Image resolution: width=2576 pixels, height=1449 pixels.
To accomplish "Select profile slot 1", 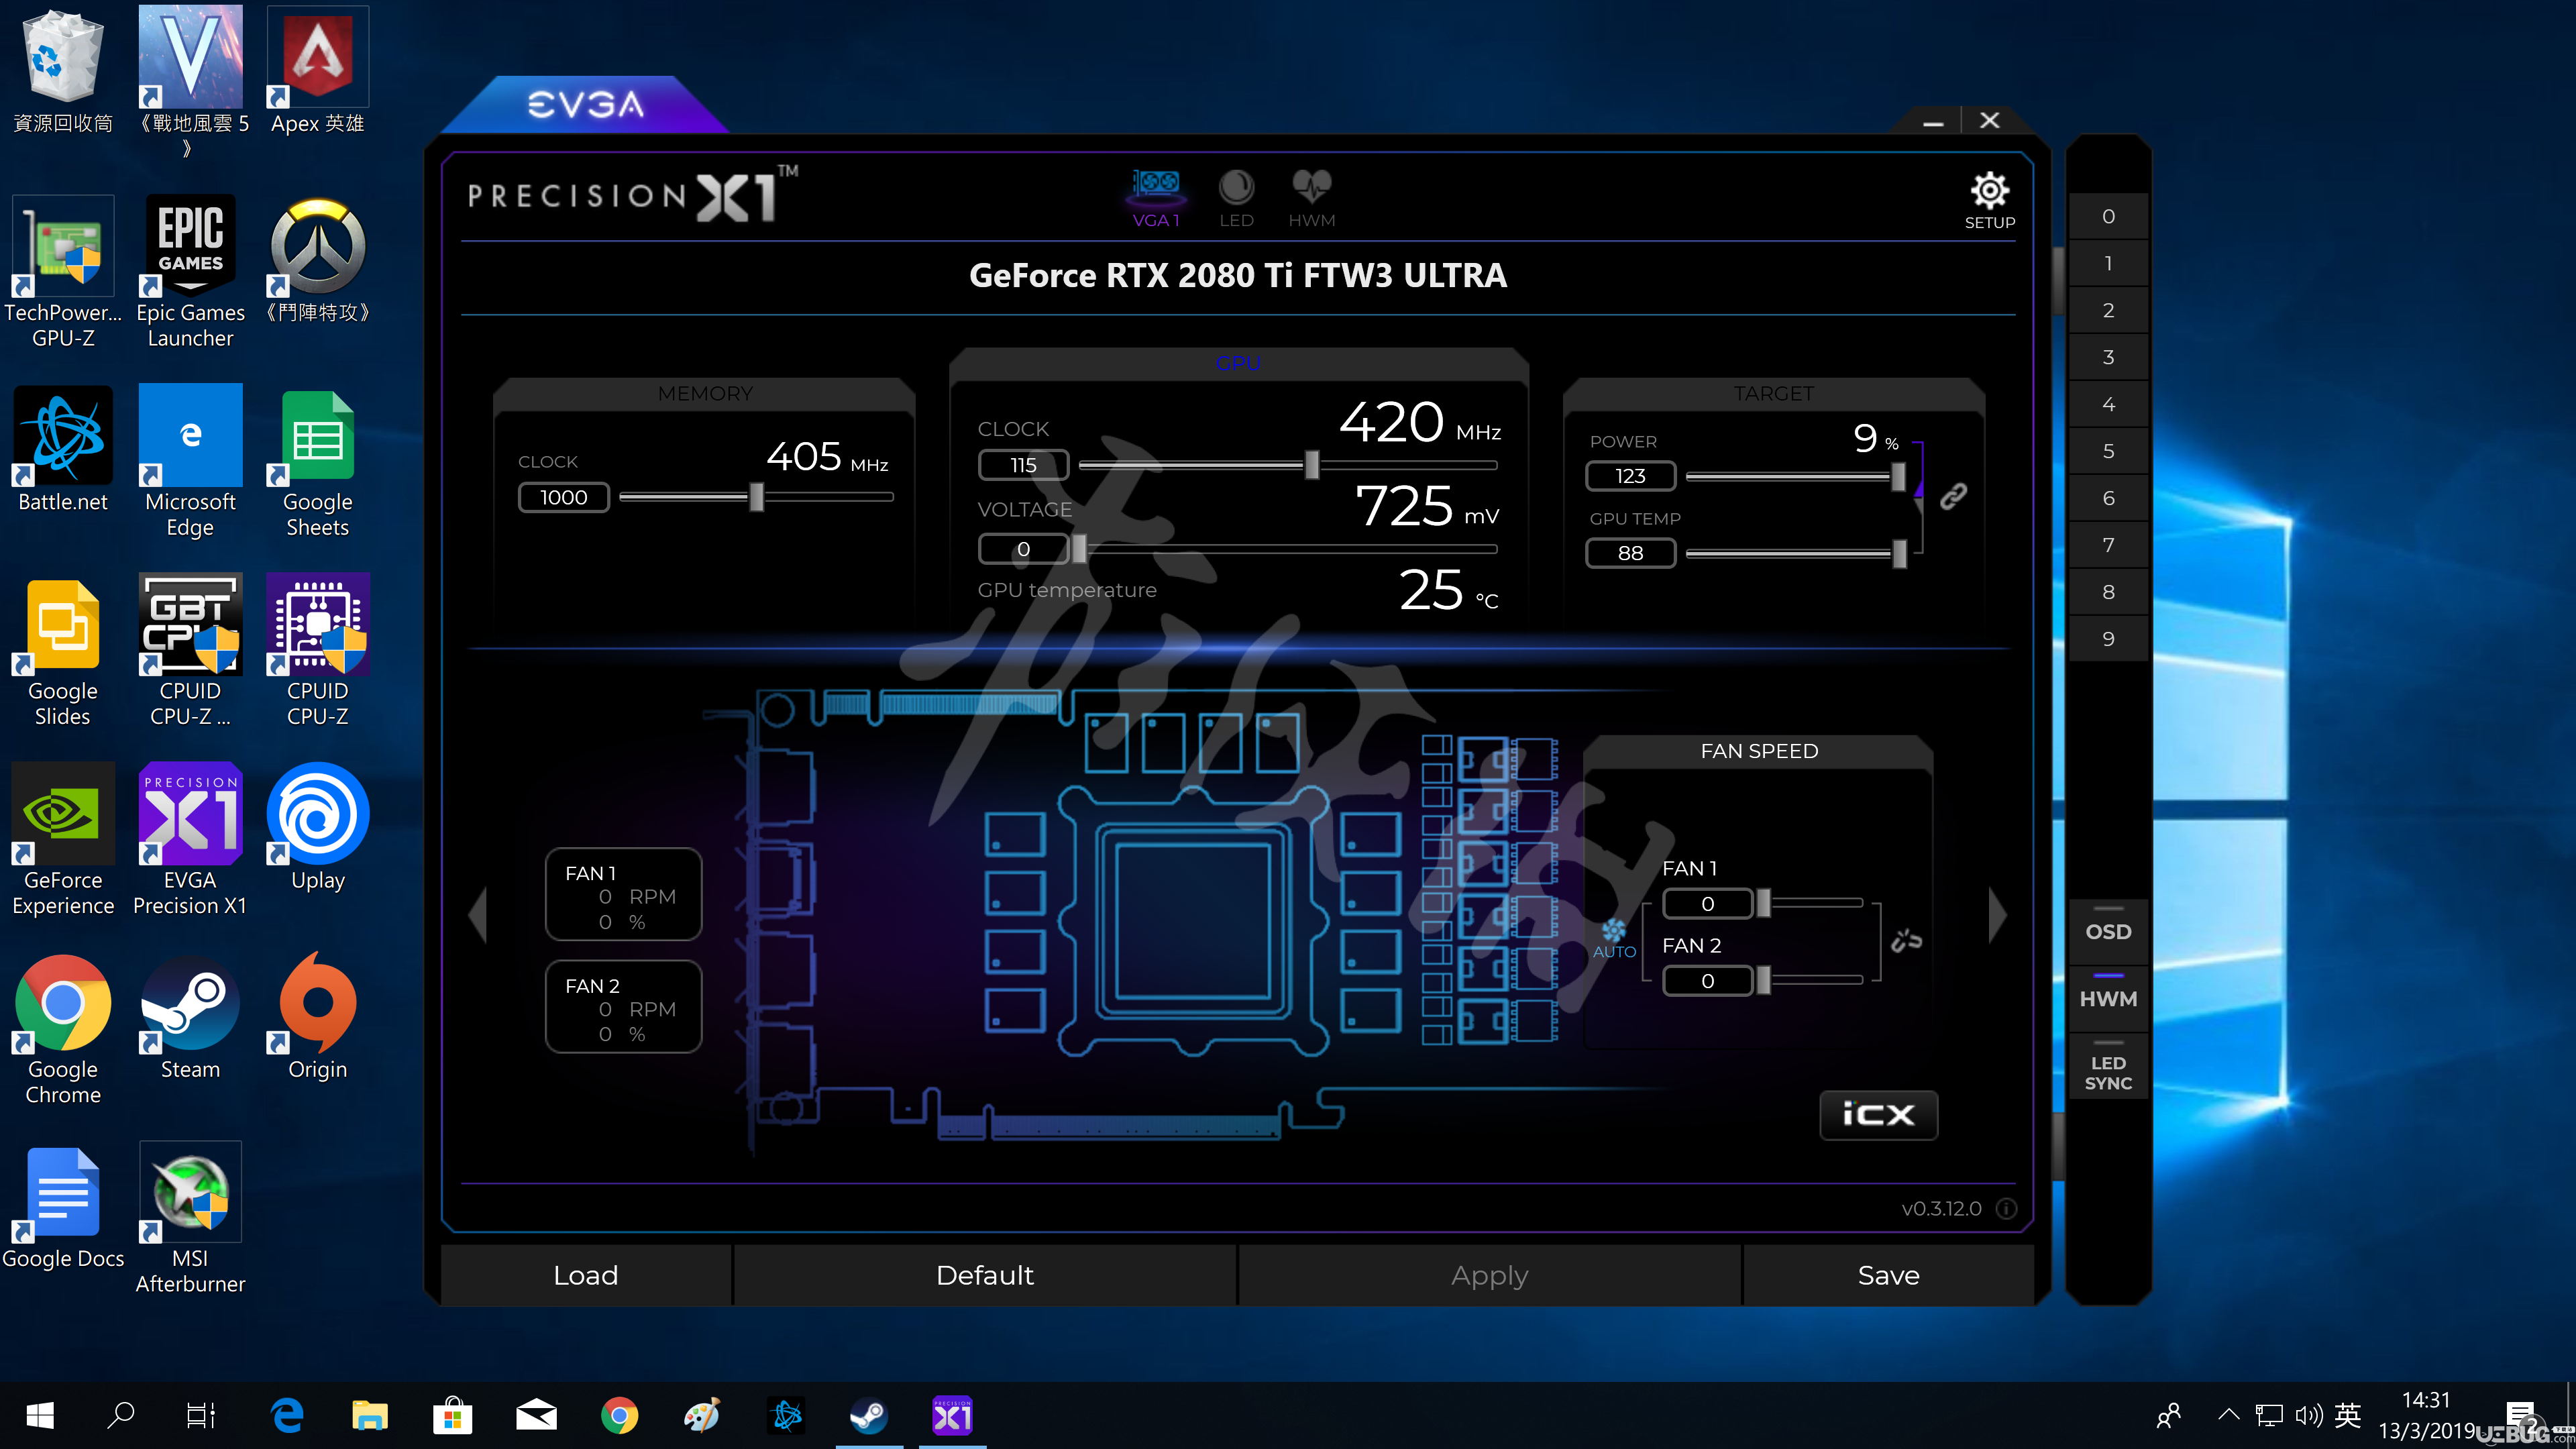I will pos(2108,263).
